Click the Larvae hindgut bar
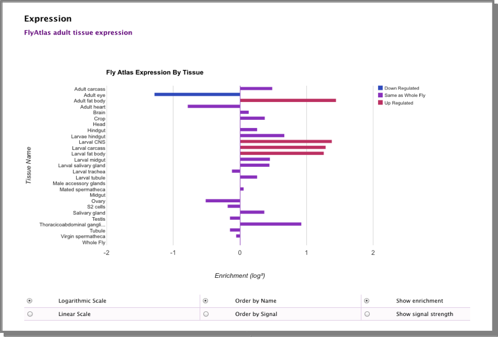Screen dimensions: 498x337 pos(262,135)
